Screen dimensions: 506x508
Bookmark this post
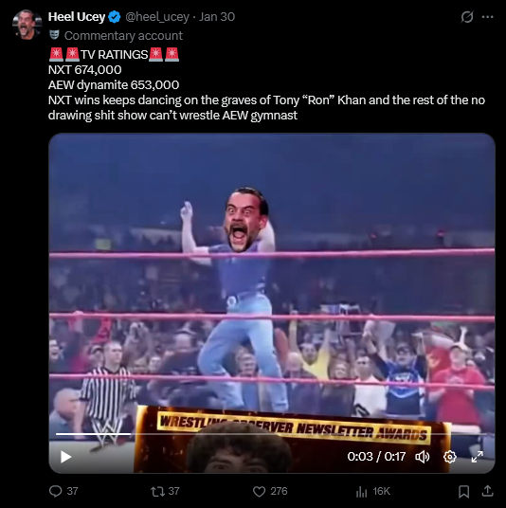point(464,492)
